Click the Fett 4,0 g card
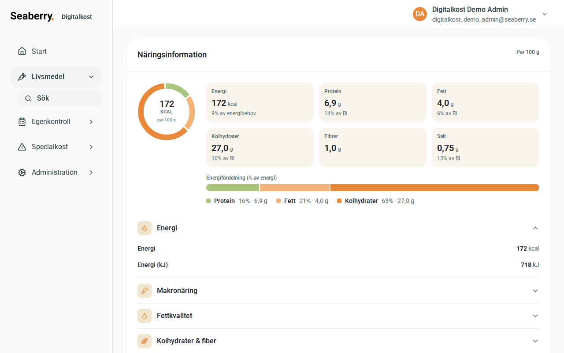The image size is (564, 353). (x=486, y=102)
